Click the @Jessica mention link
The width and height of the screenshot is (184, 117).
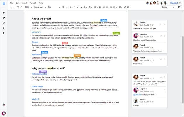[137, 95]
